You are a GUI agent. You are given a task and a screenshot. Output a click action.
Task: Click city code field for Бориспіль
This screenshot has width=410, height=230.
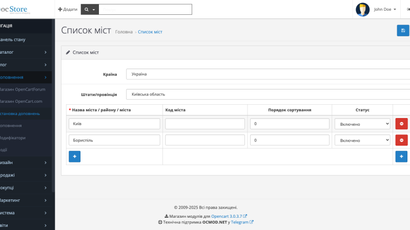205,140
